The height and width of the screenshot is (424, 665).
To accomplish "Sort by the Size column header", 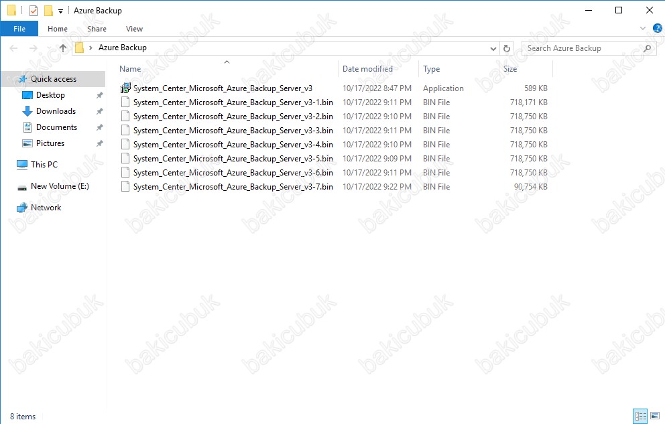I will 509,68.
